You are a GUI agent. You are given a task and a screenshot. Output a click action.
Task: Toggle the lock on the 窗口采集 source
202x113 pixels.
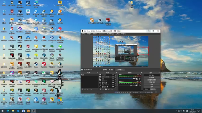(115, 83)
